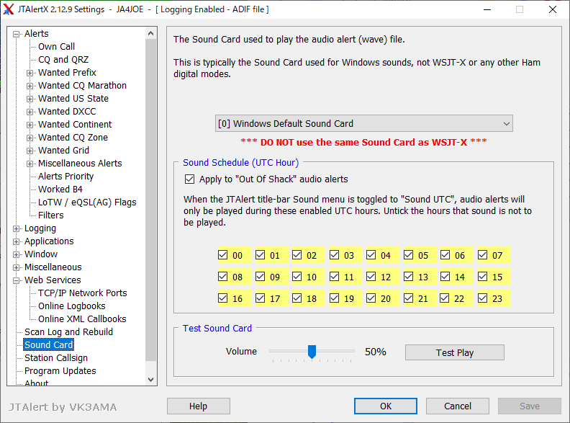Expand the Wanted Grid node
This screenshot has height=423, width=570.
pyautogui.click(x=30, y=151)
